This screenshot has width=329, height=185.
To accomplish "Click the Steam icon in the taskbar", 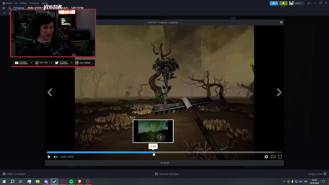I will coord(54,182).
